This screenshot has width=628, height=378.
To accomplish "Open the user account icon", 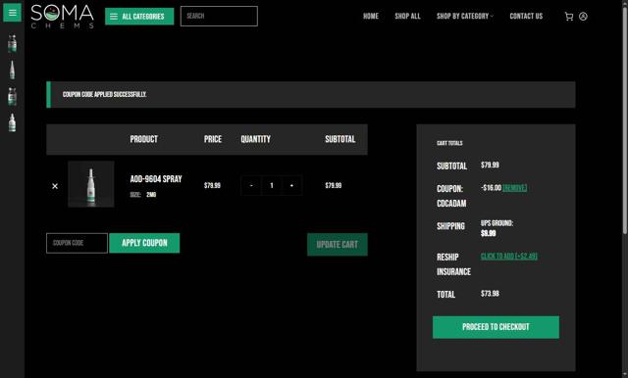I will click(x=583, y=17).
